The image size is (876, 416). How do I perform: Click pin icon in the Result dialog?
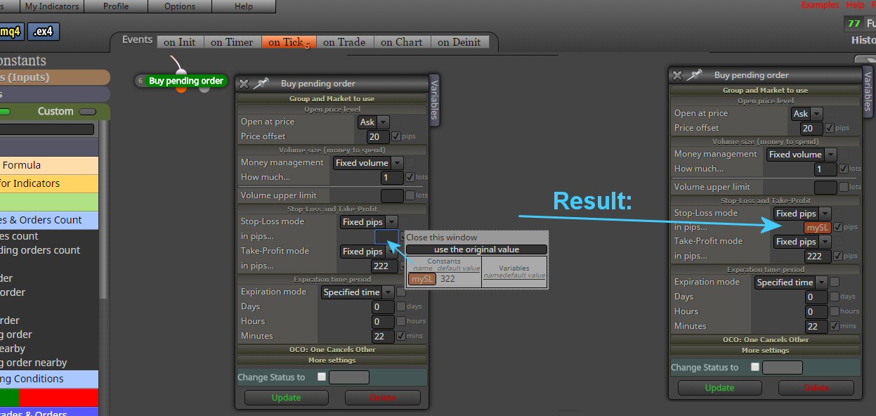point(695,75)
